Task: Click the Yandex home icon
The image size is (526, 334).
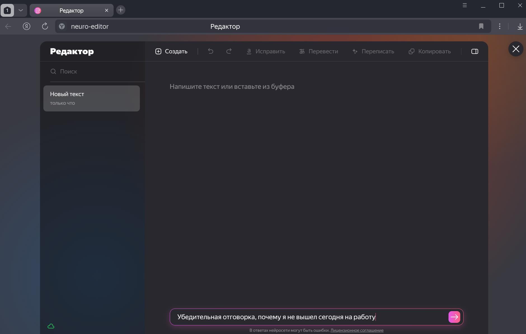Action: point(27,27)
